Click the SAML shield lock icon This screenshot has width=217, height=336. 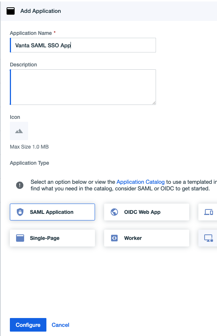(20, 212)
